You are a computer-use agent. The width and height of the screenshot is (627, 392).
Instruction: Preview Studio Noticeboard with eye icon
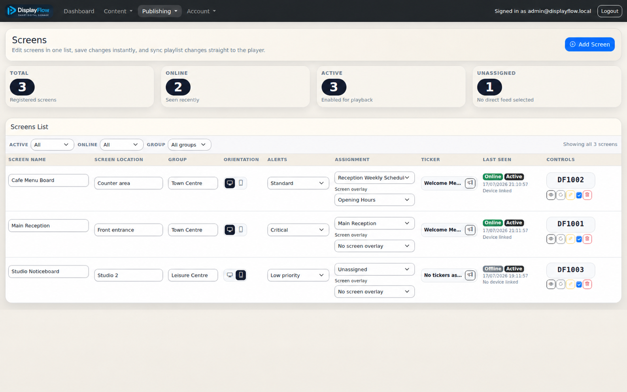point(551,284)
